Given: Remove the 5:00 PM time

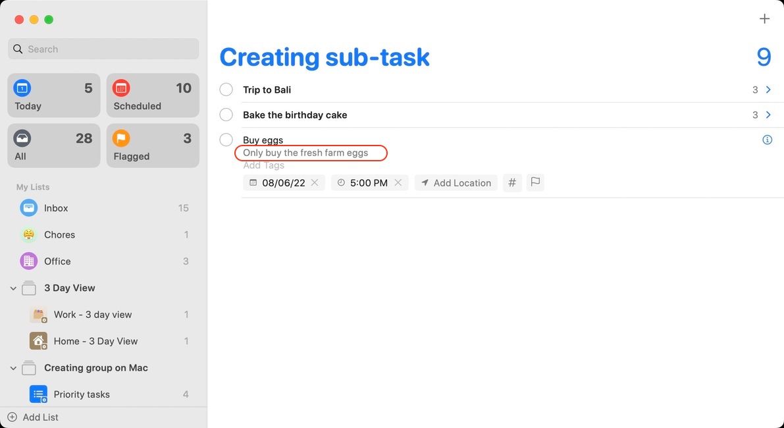Looking at the screenshot, I should (398, 183).
